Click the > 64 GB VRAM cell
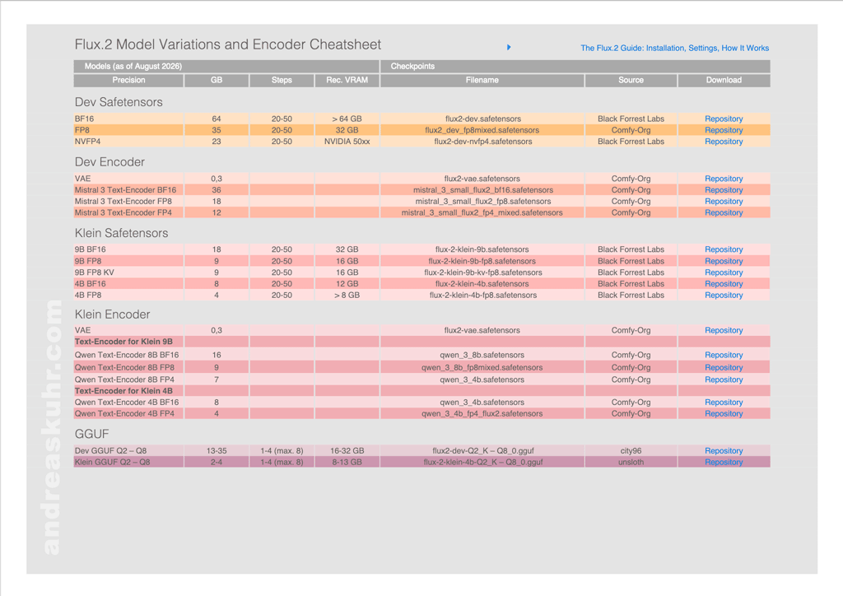Image resolution: width=843 pixels, height=596 pixels. click(347, 119)
